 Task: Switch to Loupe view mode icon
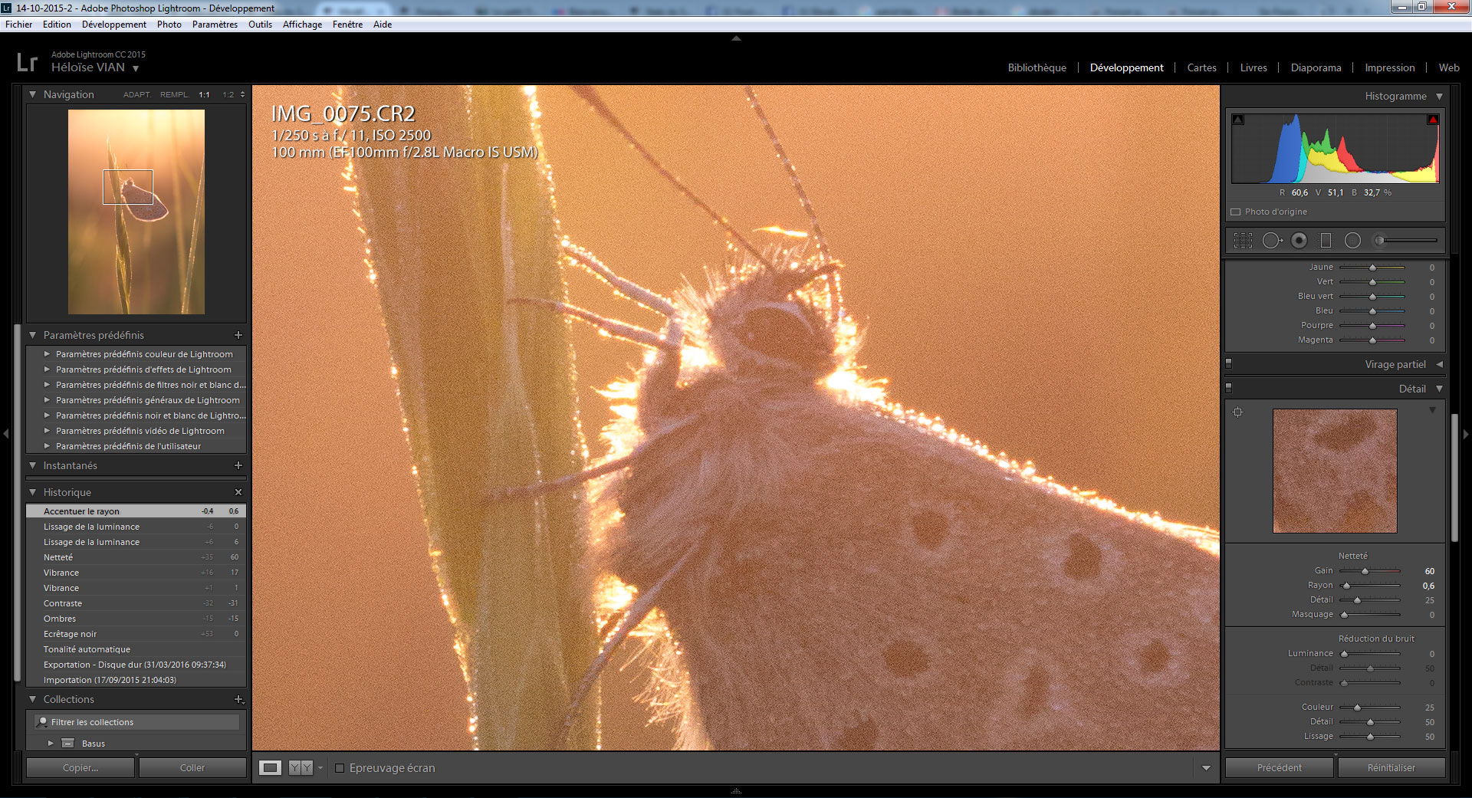pos(271,767)
